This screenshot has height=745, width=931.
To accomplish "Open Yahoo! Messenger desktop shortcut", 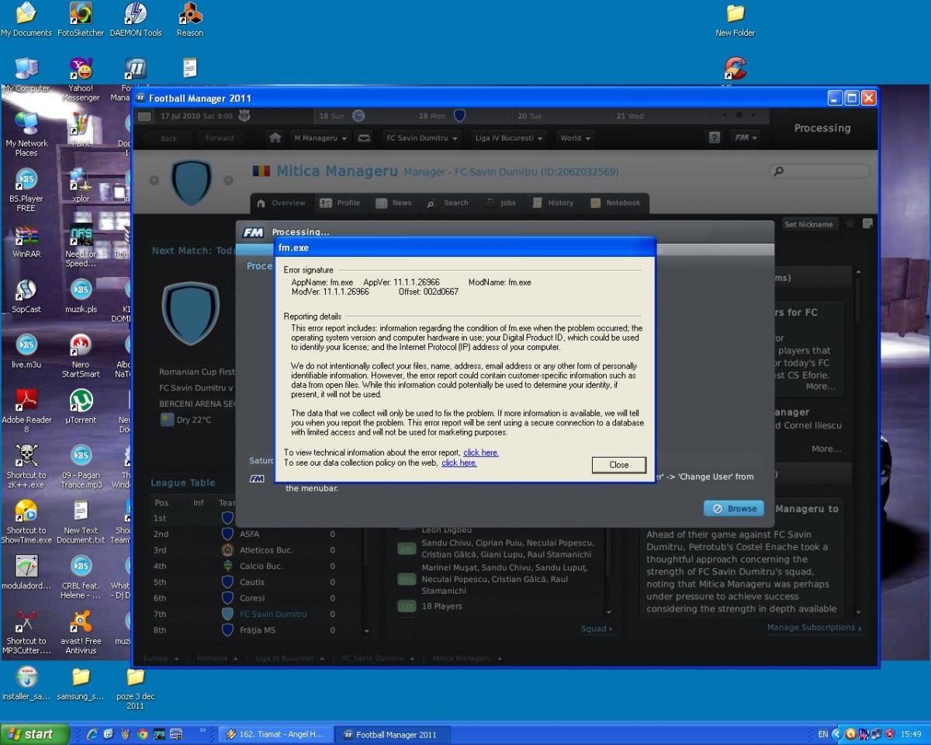I will click(81, 79).
